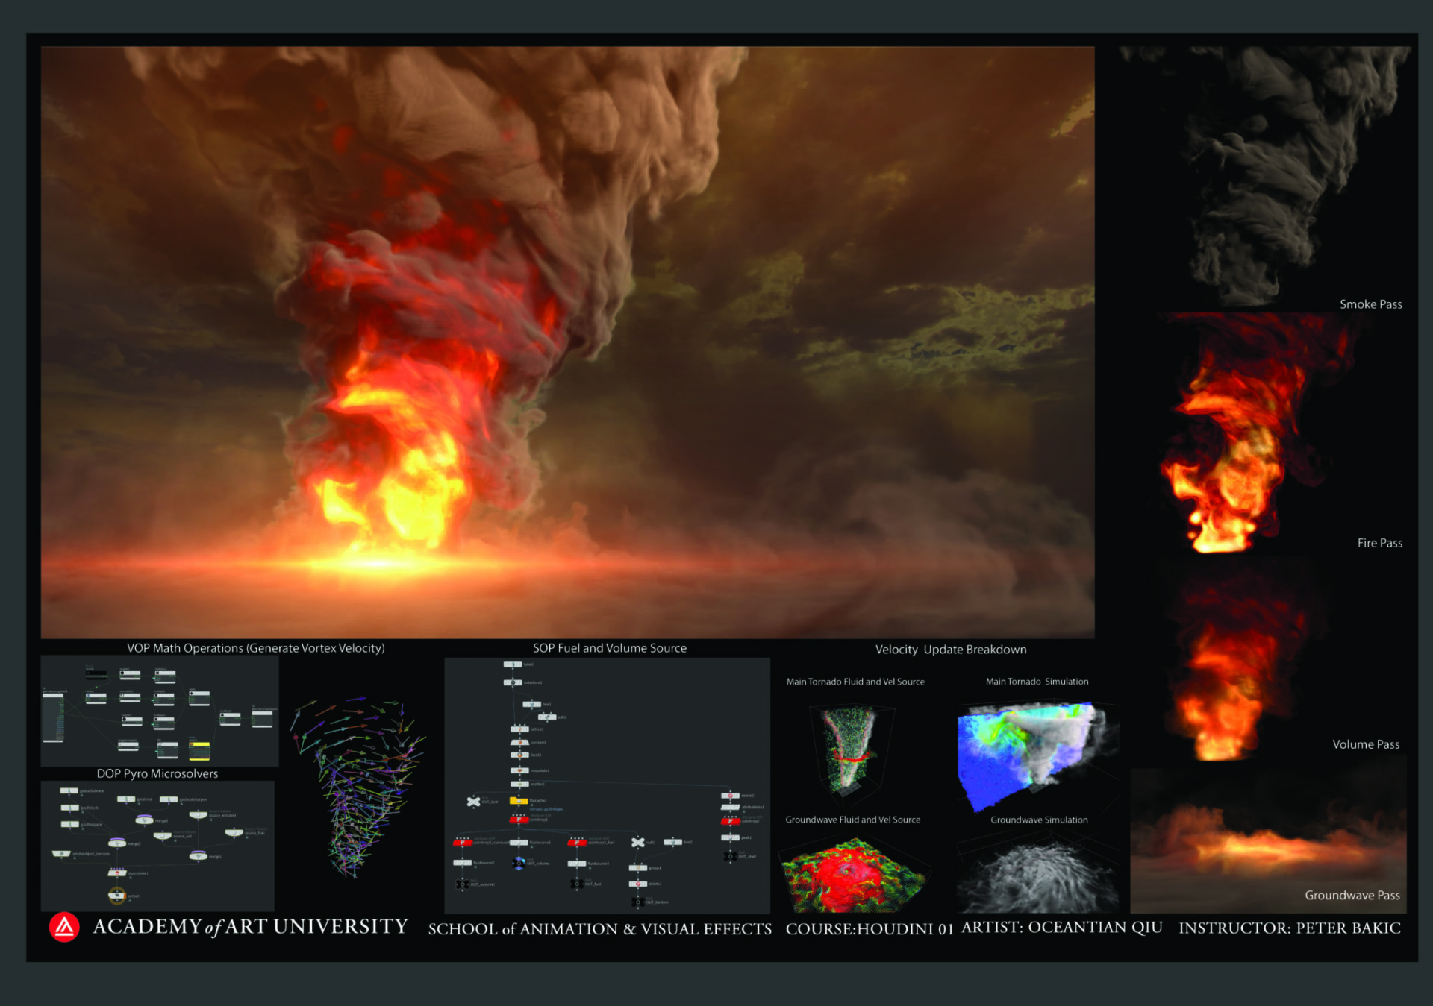Click the circled output node
The height and width of the screenshot is (1006, 1433).
116,895
